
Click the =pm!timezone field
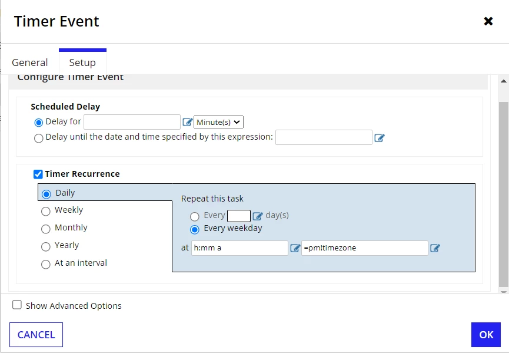(x=365, y=248)
